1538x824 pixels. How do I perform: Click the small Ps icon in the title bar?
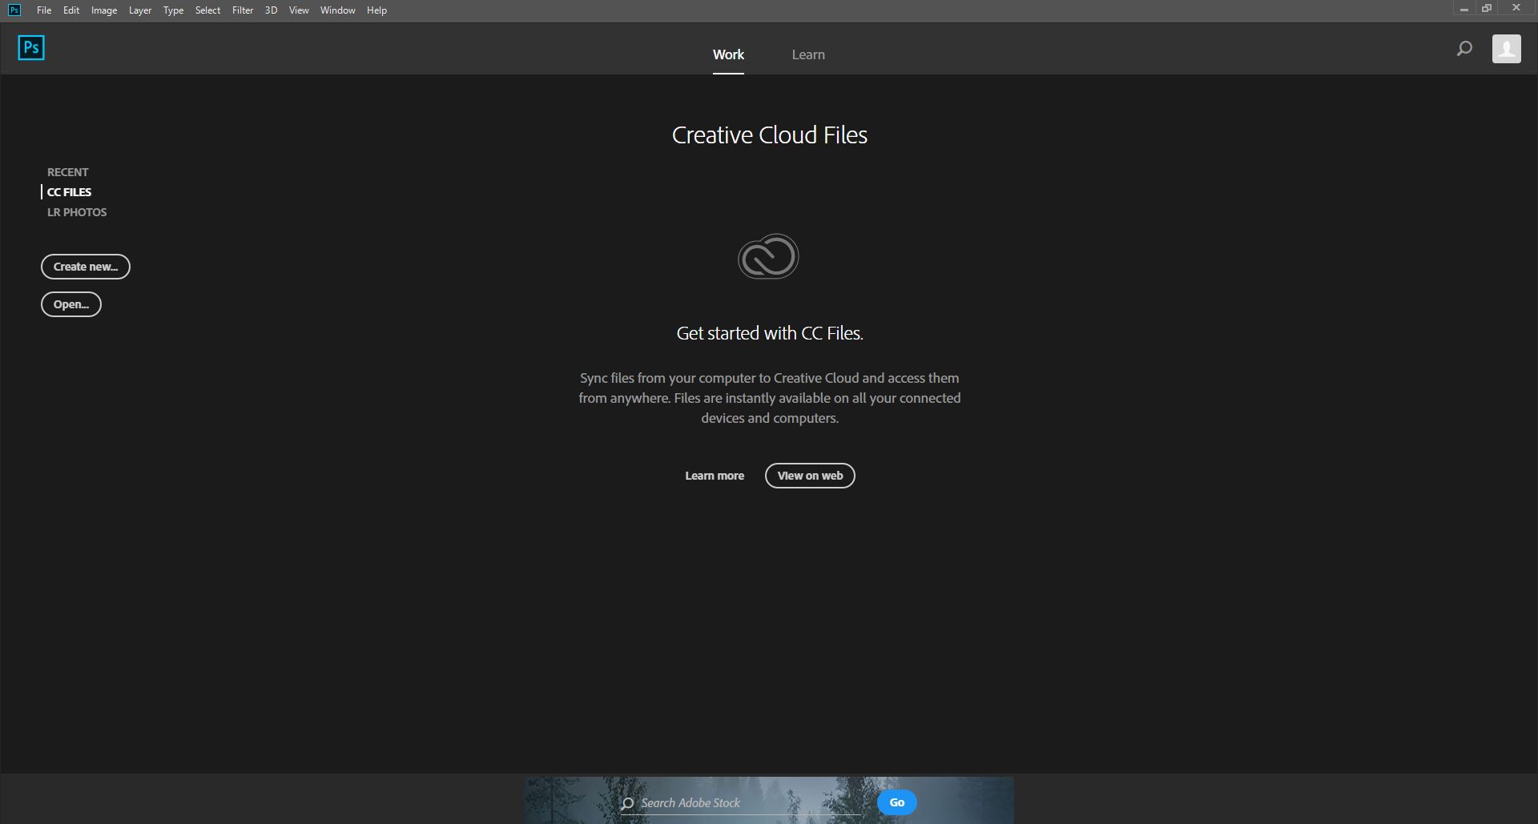coord(14,10)
